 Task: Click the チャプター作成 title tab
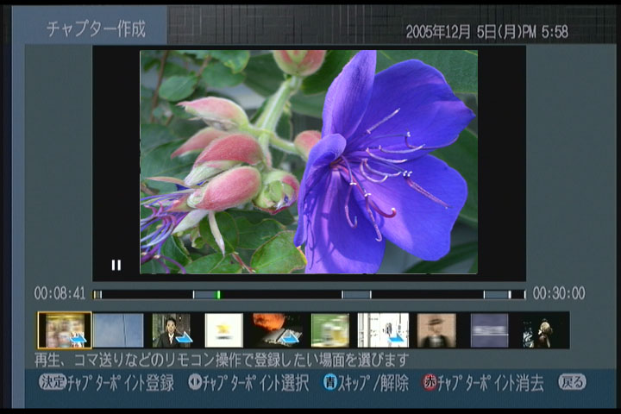pyautogui.click(x=96, y=28)
